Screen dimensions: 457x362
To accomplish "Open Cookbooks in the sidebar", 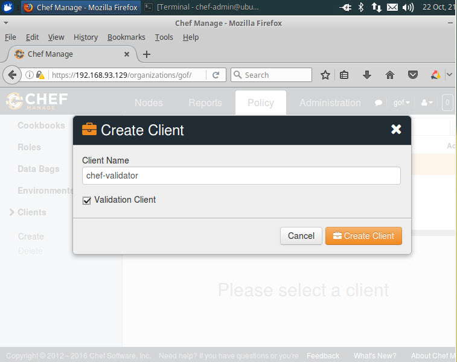I will click(41, 125).
